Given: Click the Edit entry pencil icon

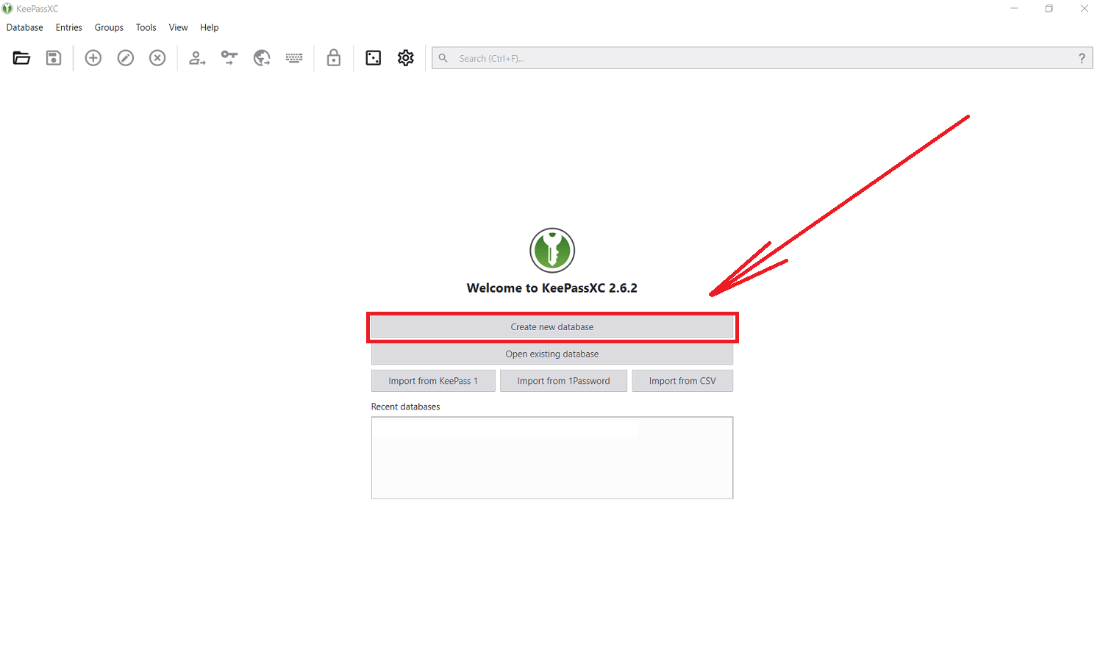Looking at the screenshot, I should [126, 58].
